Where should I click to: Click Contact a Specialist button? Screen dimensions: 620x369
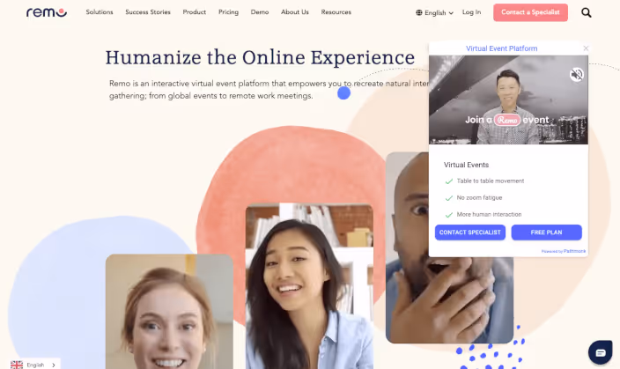pos(530,12)
